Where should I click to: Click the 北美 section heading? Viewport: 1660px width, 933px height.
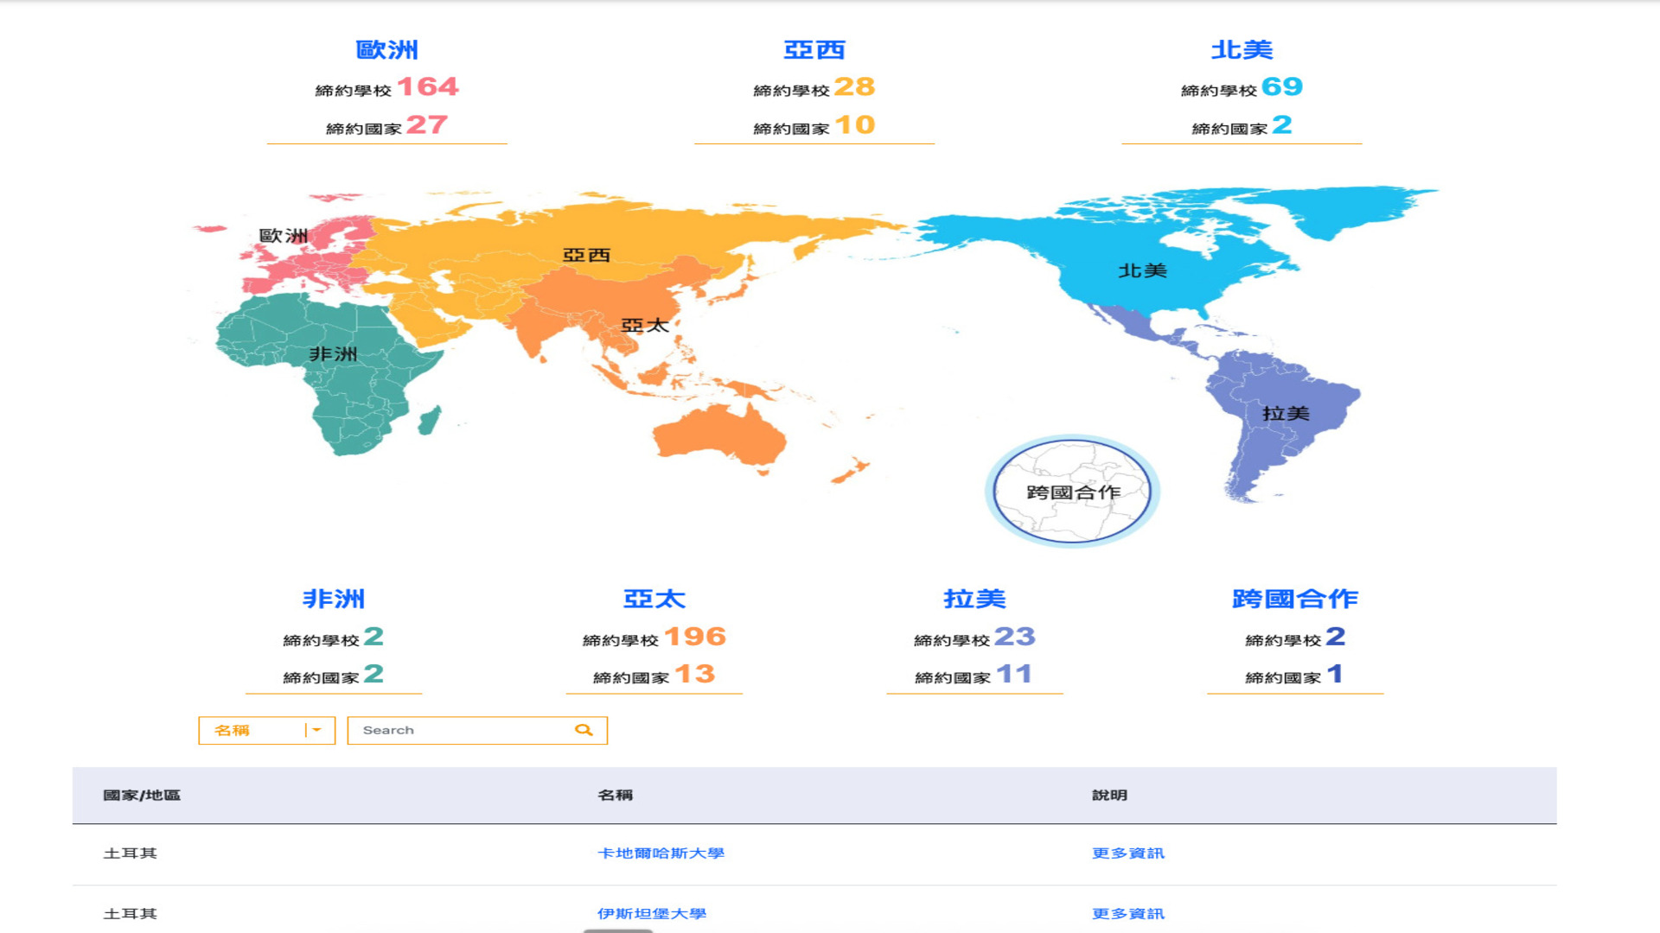point(1242,49)
